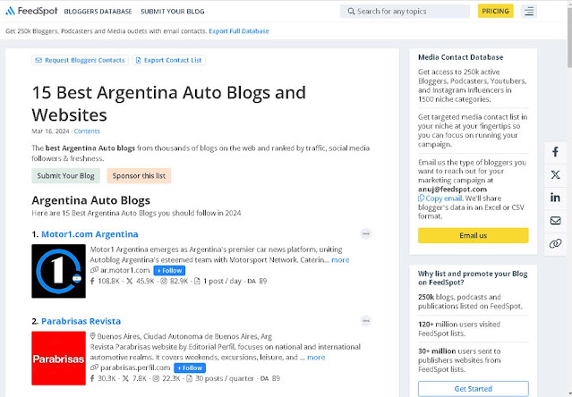Click location pin icon for Parabrisas
Viewport: 572px width, 397px height.
point(93,336)
